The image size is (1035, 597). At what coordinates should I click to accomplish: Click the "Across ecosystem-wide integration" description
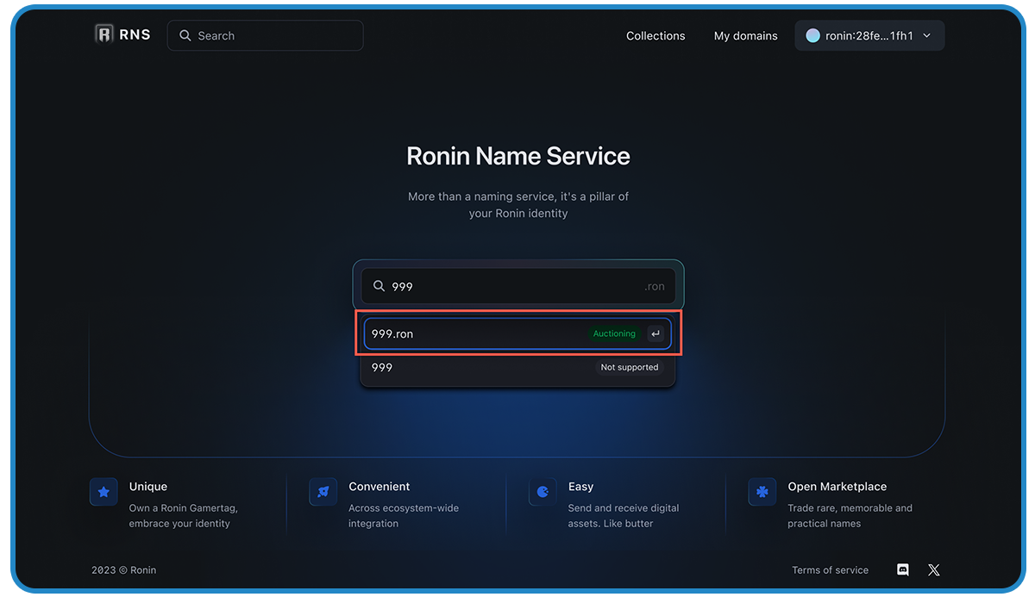[405, 516]
